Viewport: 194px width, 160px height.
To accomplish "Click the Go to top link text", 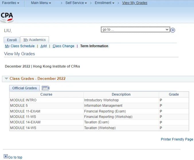I will point(15,157).
